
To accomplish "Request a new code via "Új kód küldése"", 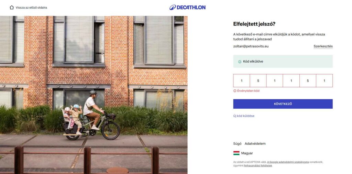I will pyautogui.click(x=244, y=116).
